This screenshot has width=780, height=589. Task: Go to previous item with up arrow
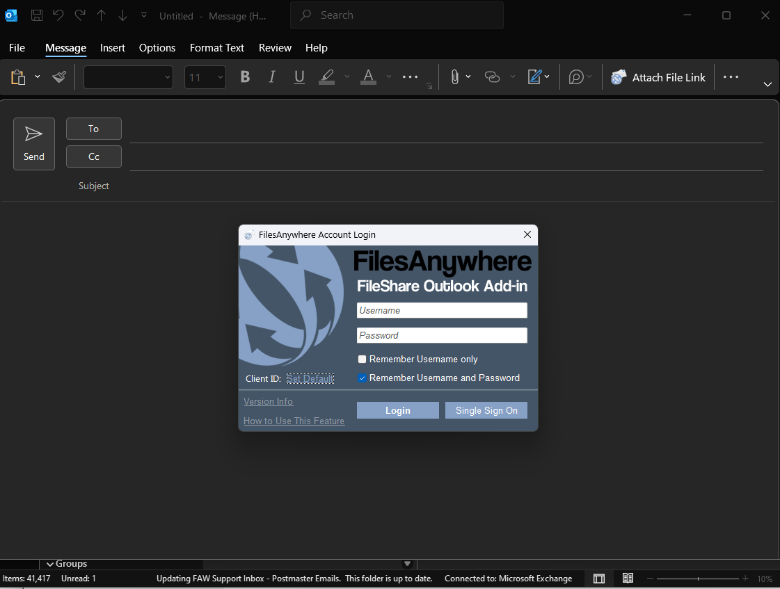click(102, 15)
